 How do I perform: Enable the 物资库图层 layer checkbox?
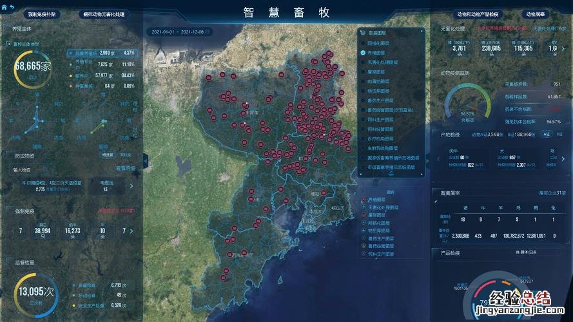pos(363,91)
